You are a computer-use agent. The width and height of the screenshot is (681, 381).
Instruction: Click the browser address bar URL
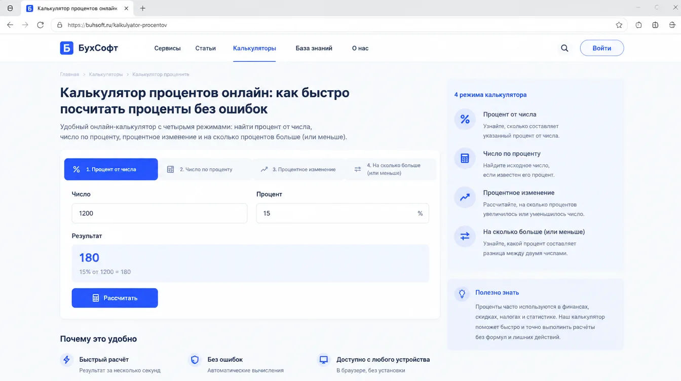117,25
